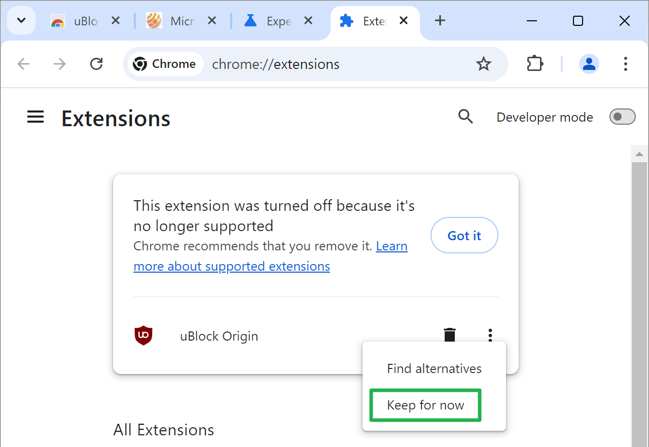Click the profile avatar icon
The height and width of the screenshot is (447, 649).
[589, 64]
